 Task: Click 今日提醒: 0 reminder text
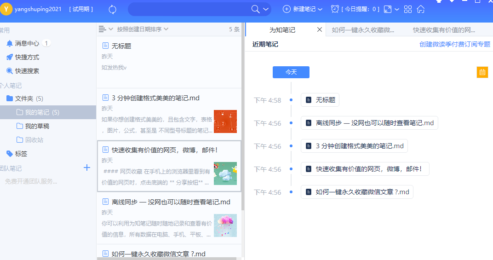tap(360, 9)
